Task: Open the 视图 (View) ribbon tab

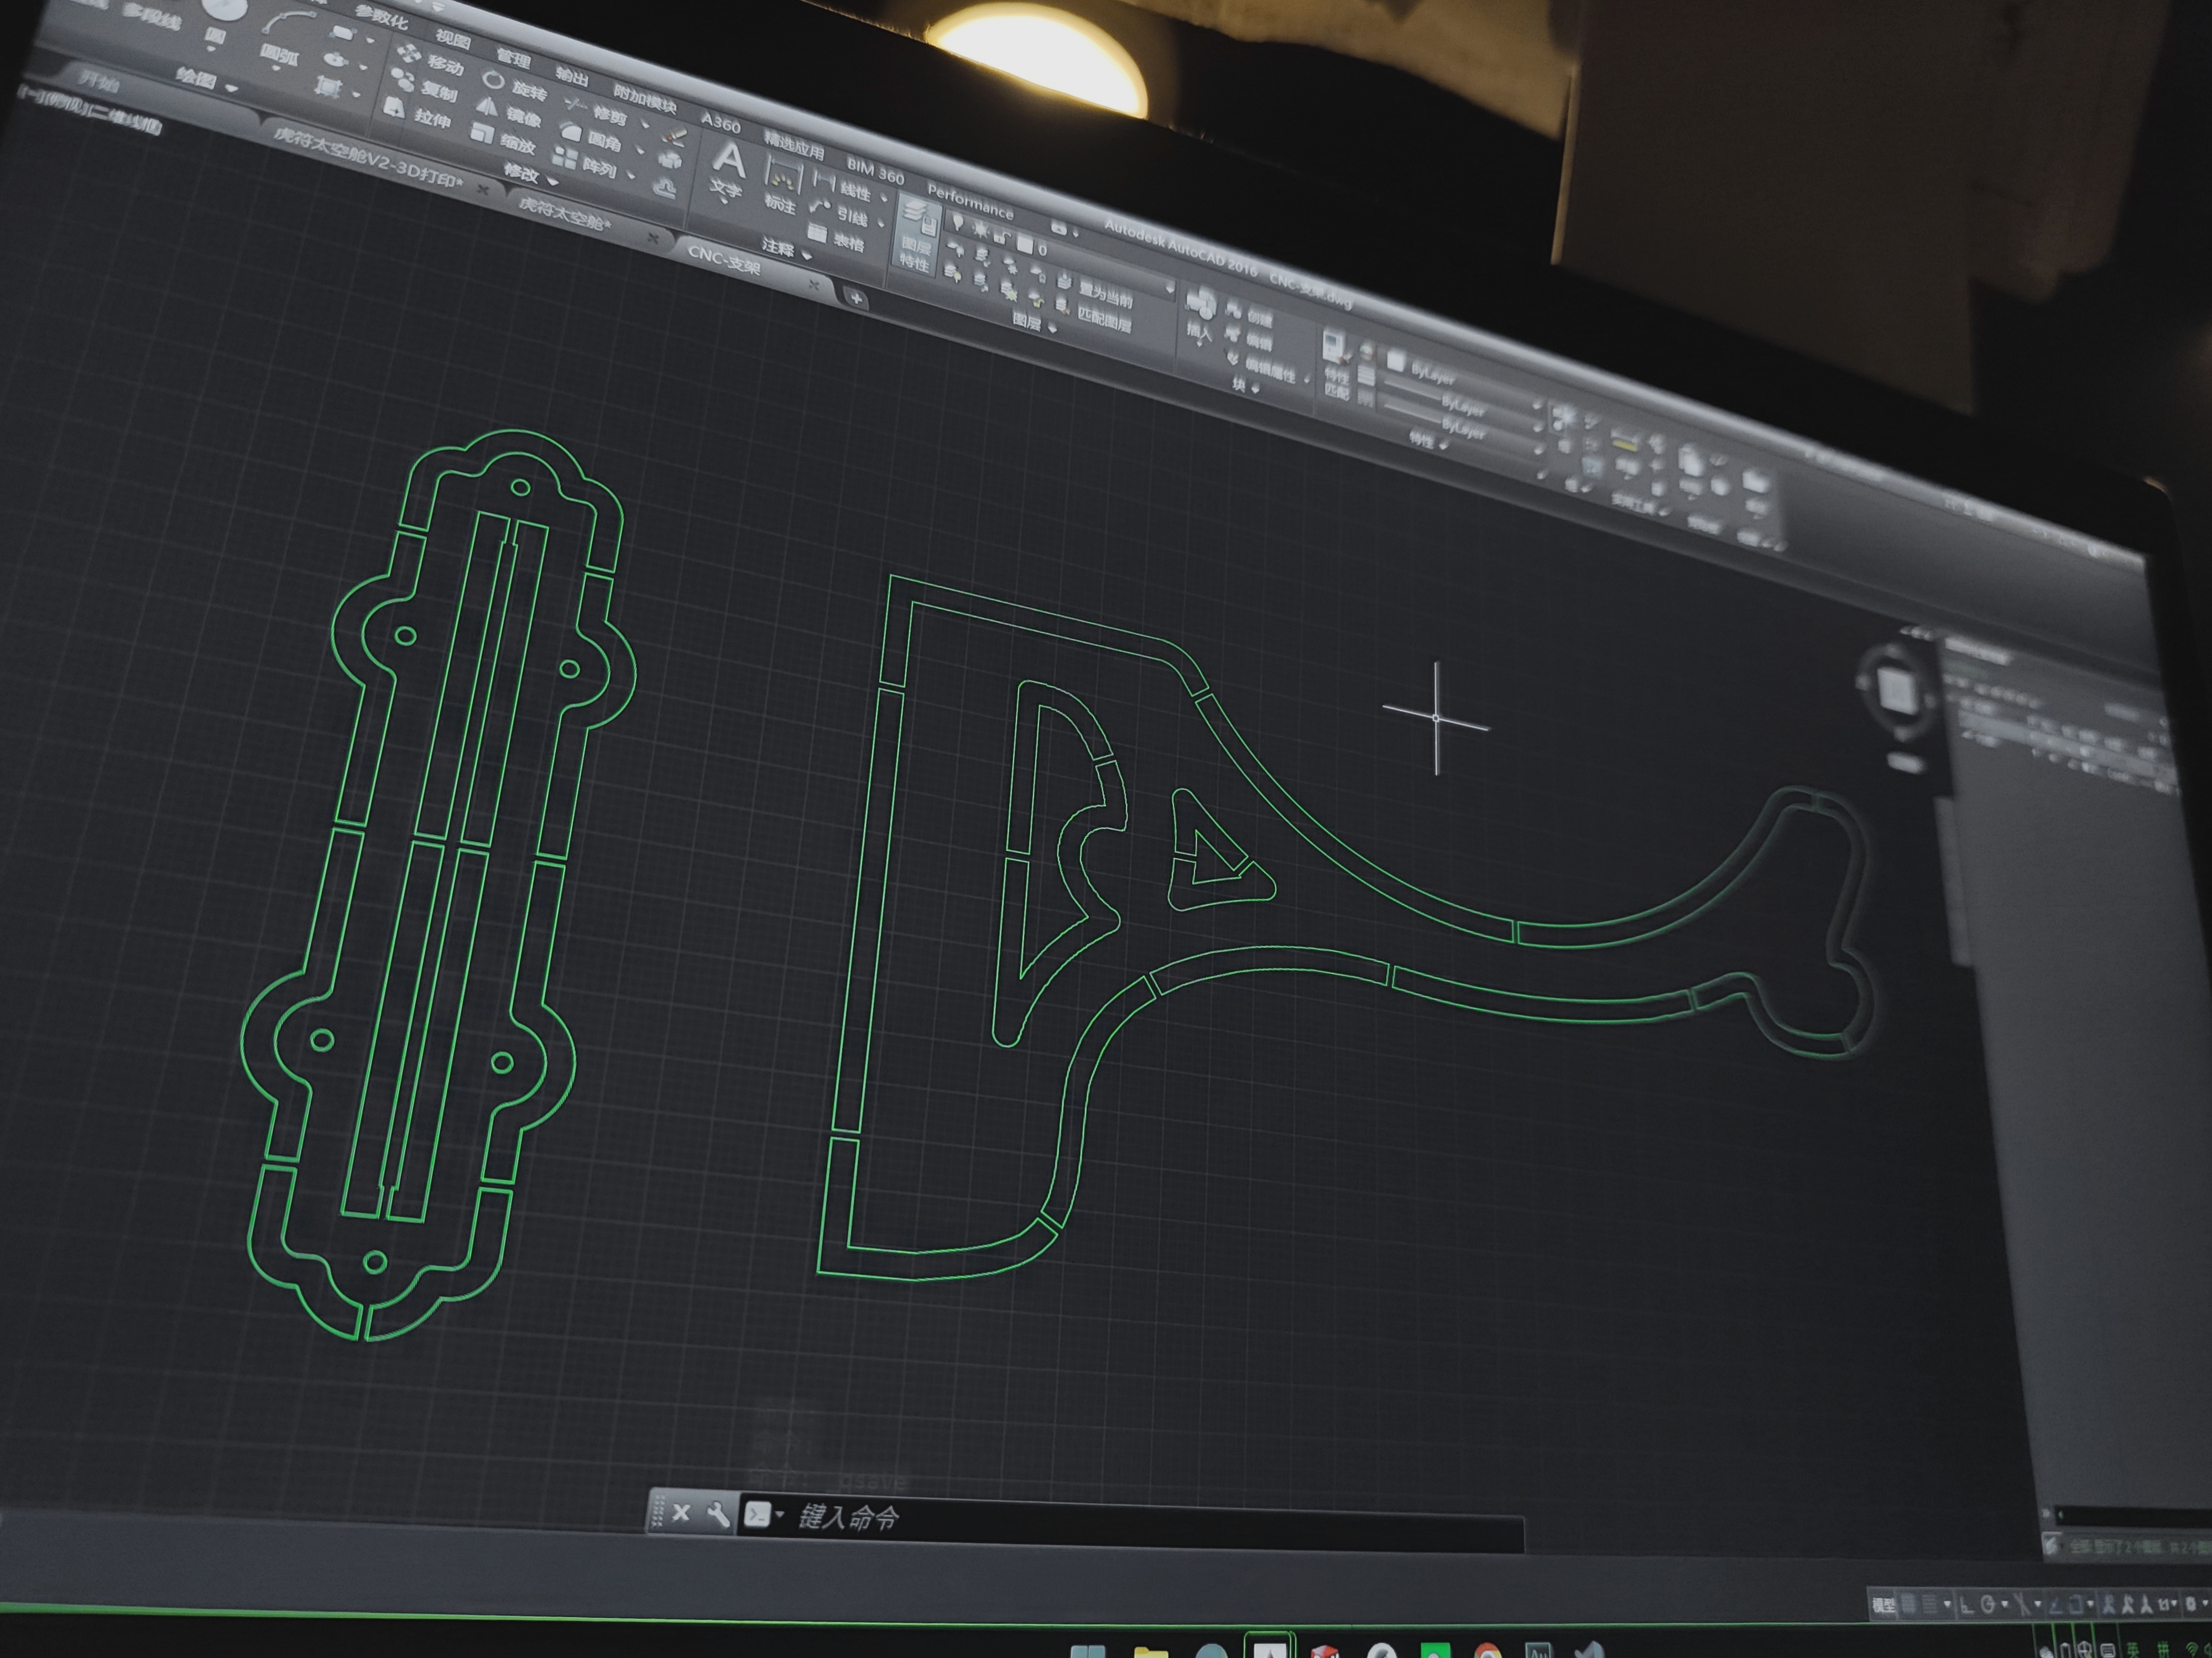Action: point(453,39)
